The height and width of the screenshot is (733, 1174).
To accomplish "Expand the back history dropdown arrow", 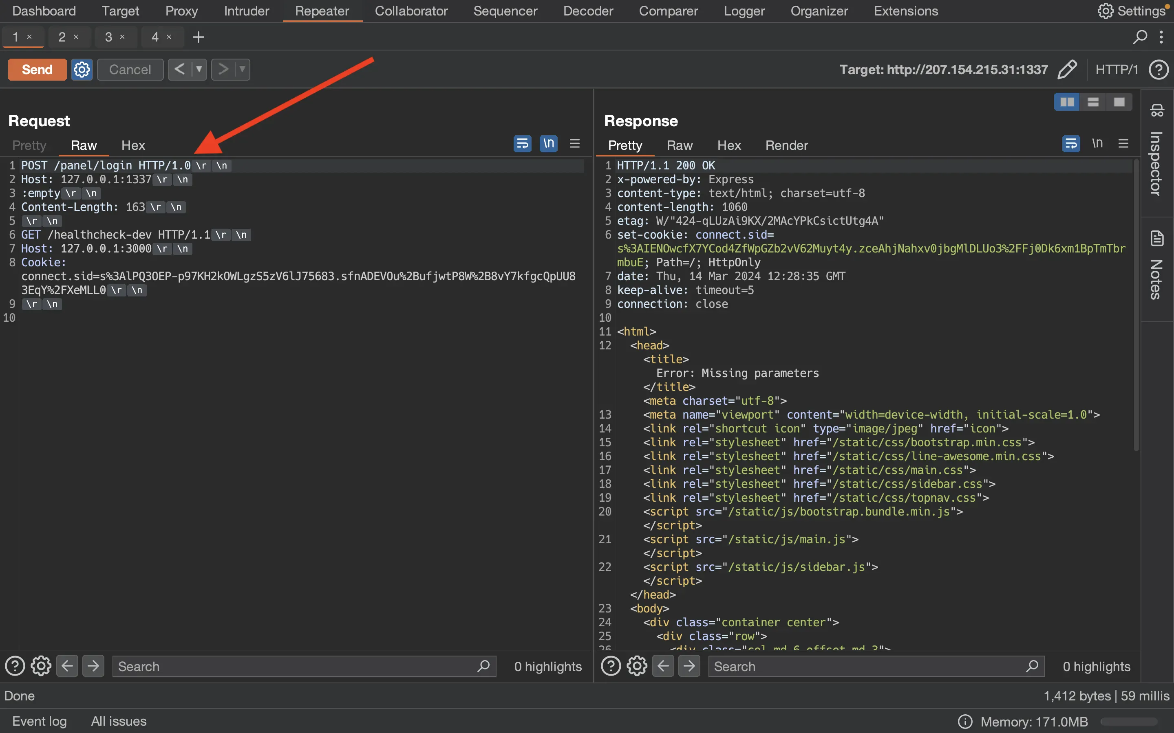I will pyautogui.click(x=199, y=69).
